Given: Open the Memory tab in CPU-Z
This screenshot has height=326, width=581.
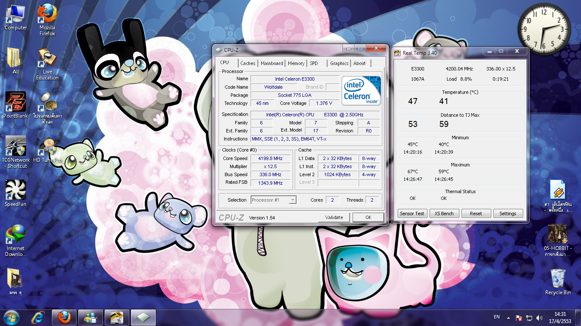Looking at the screenshot, I should pyautogui.click(x=296, y=63).
